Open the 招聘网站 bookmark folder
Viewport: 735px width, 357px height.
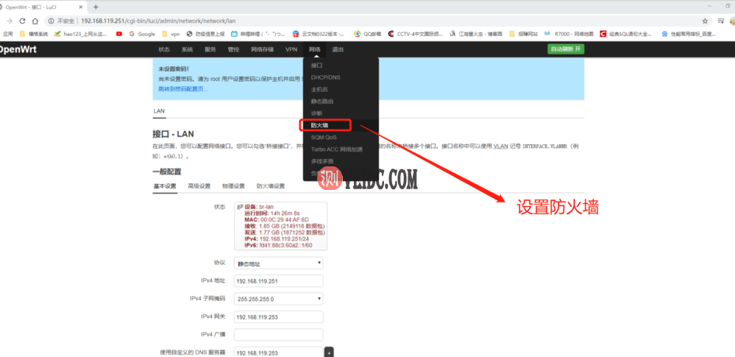pos(523,34)
